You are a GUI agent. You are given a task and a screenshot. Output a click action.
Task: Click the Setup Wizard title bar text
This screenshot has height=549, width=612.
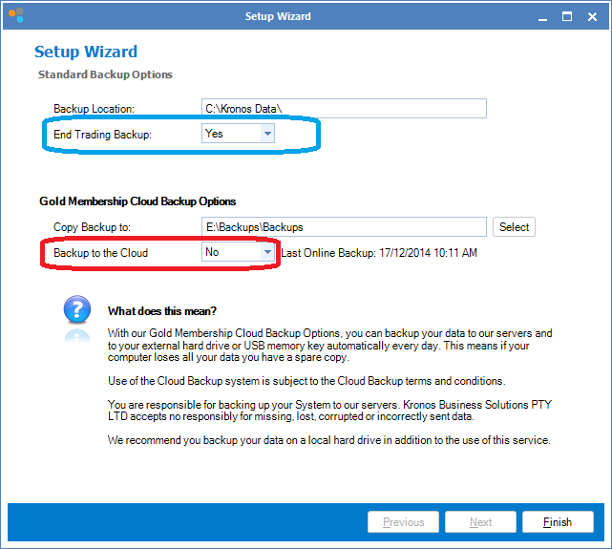tap(278, 16)
